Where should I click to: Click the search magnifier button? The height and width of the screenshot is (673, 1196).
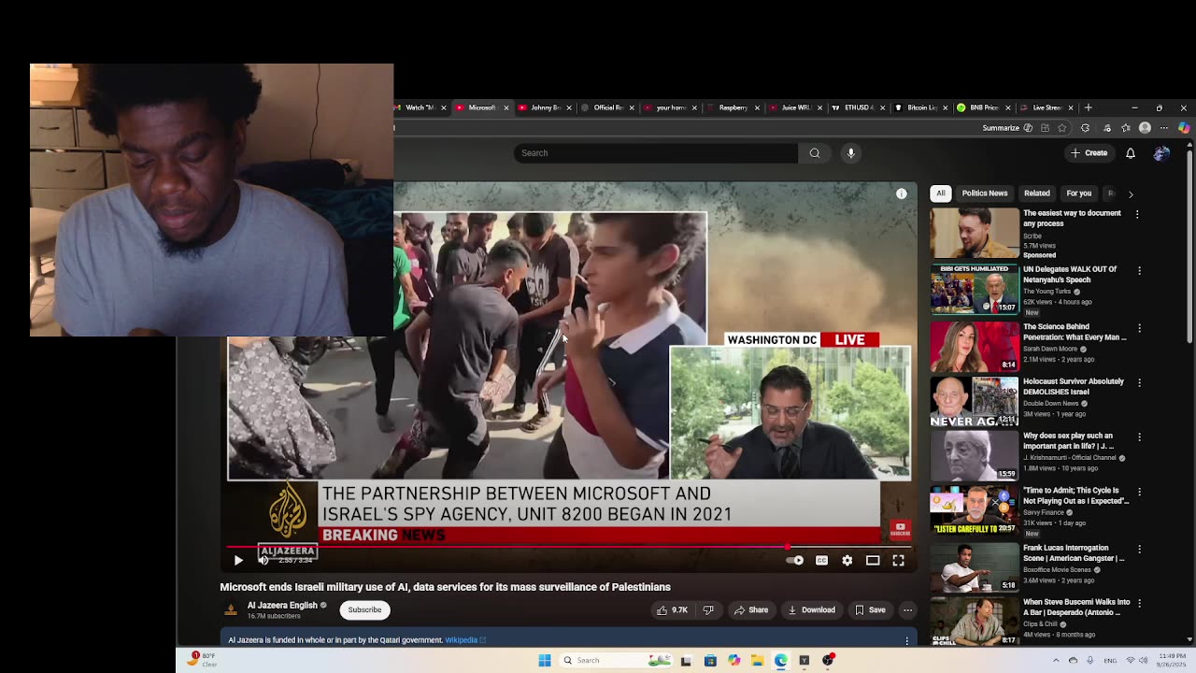pos(815,152)
